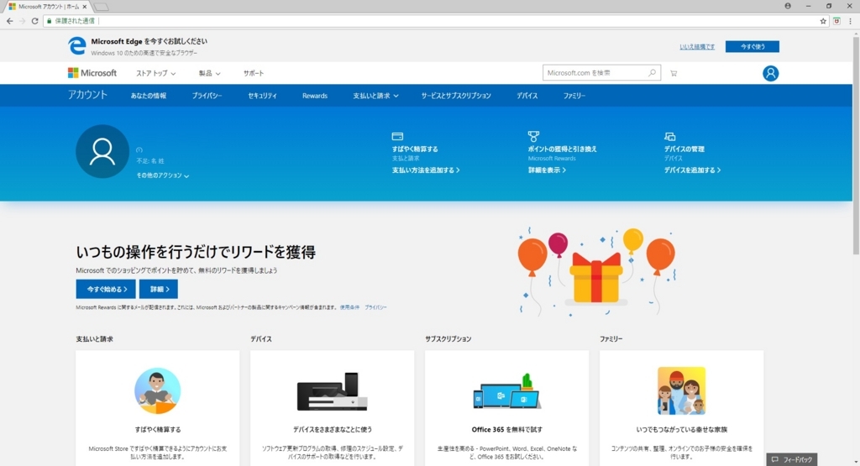Click the payment person illustration
Image resolution: width=860 pixels, height=466 pixels.
pyautogui.click(x=157, y=390)
